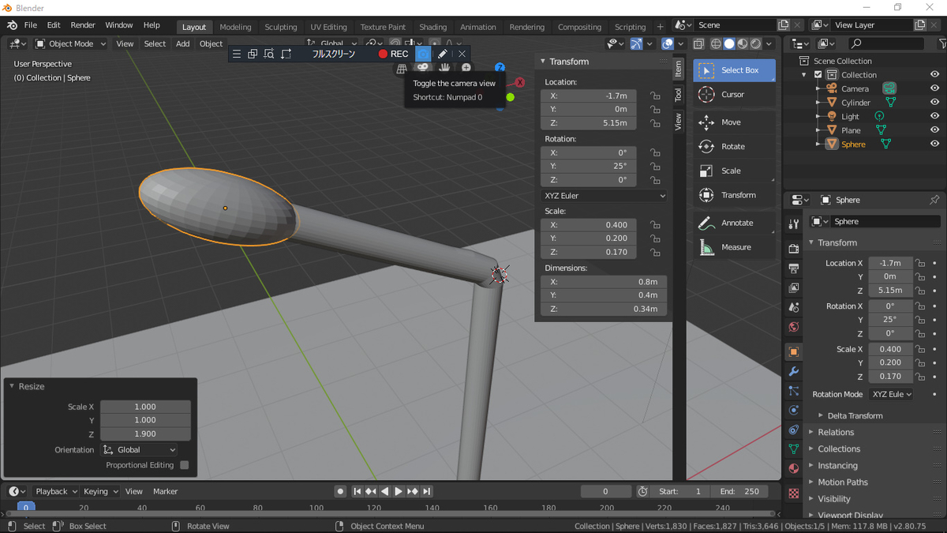Viewport: 947px width, 533px height.
Task: Toggle Plane visibility eye
Action: click(x=934, y=130)
